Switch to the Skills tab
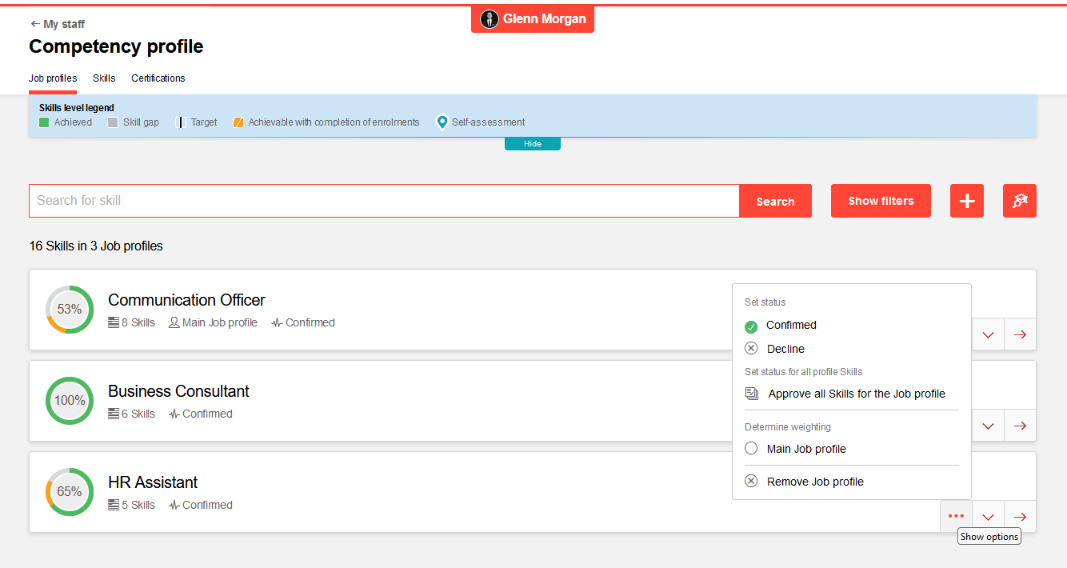Image resolution: width=1067 pixels, height=568 pixels. coord(104,78)
